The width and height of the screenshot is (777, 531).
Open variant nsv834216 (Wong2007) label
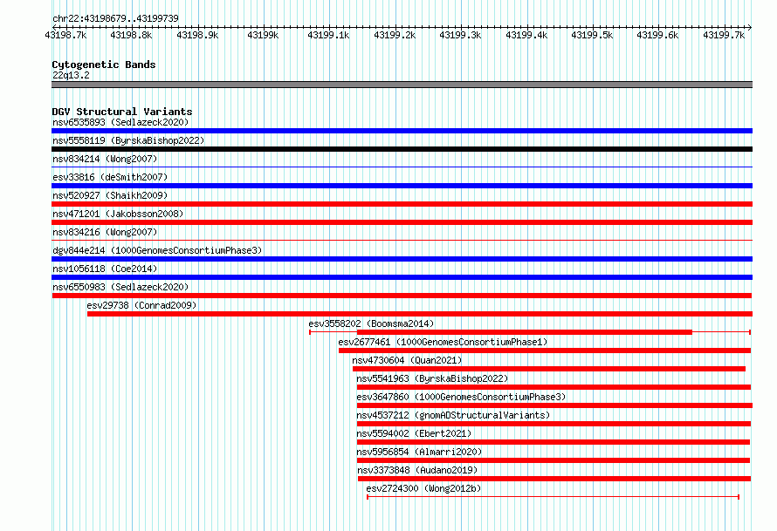[x=105, y=232]
